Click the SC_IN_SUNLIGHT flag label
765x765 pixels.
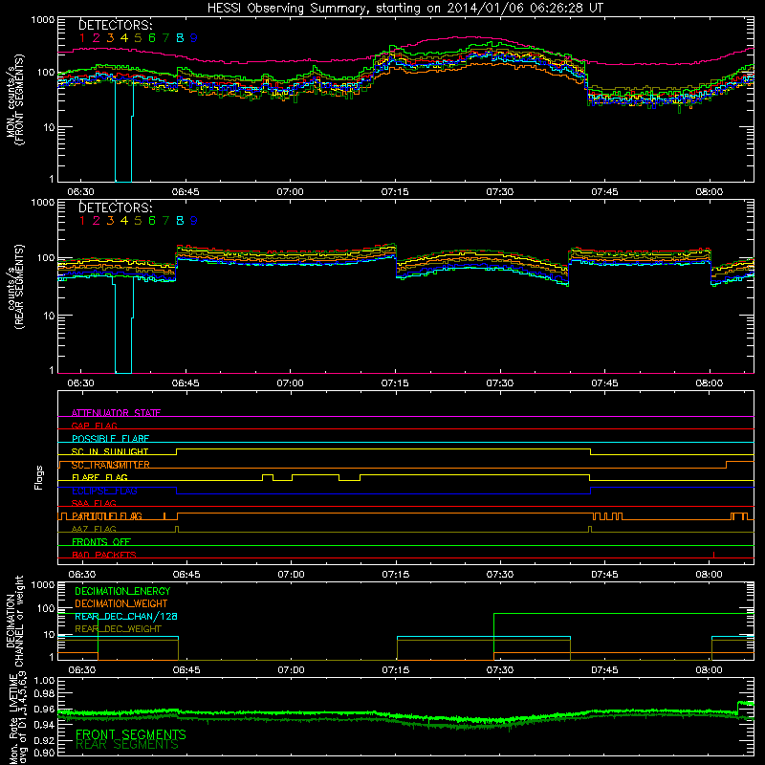(110, 451)
